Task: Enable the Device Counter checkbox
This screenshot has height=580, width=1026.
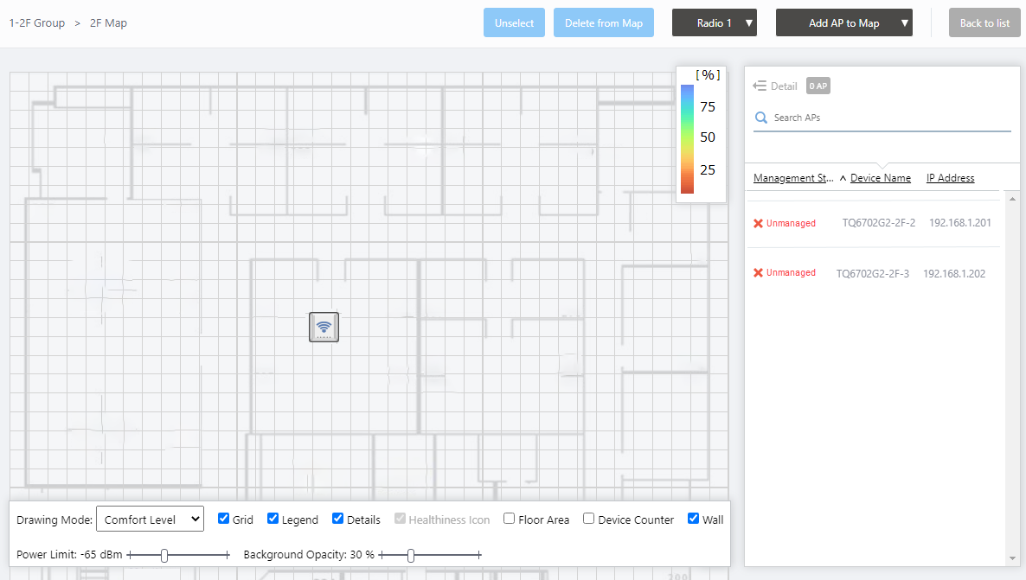Action: (x=589, y=519)
